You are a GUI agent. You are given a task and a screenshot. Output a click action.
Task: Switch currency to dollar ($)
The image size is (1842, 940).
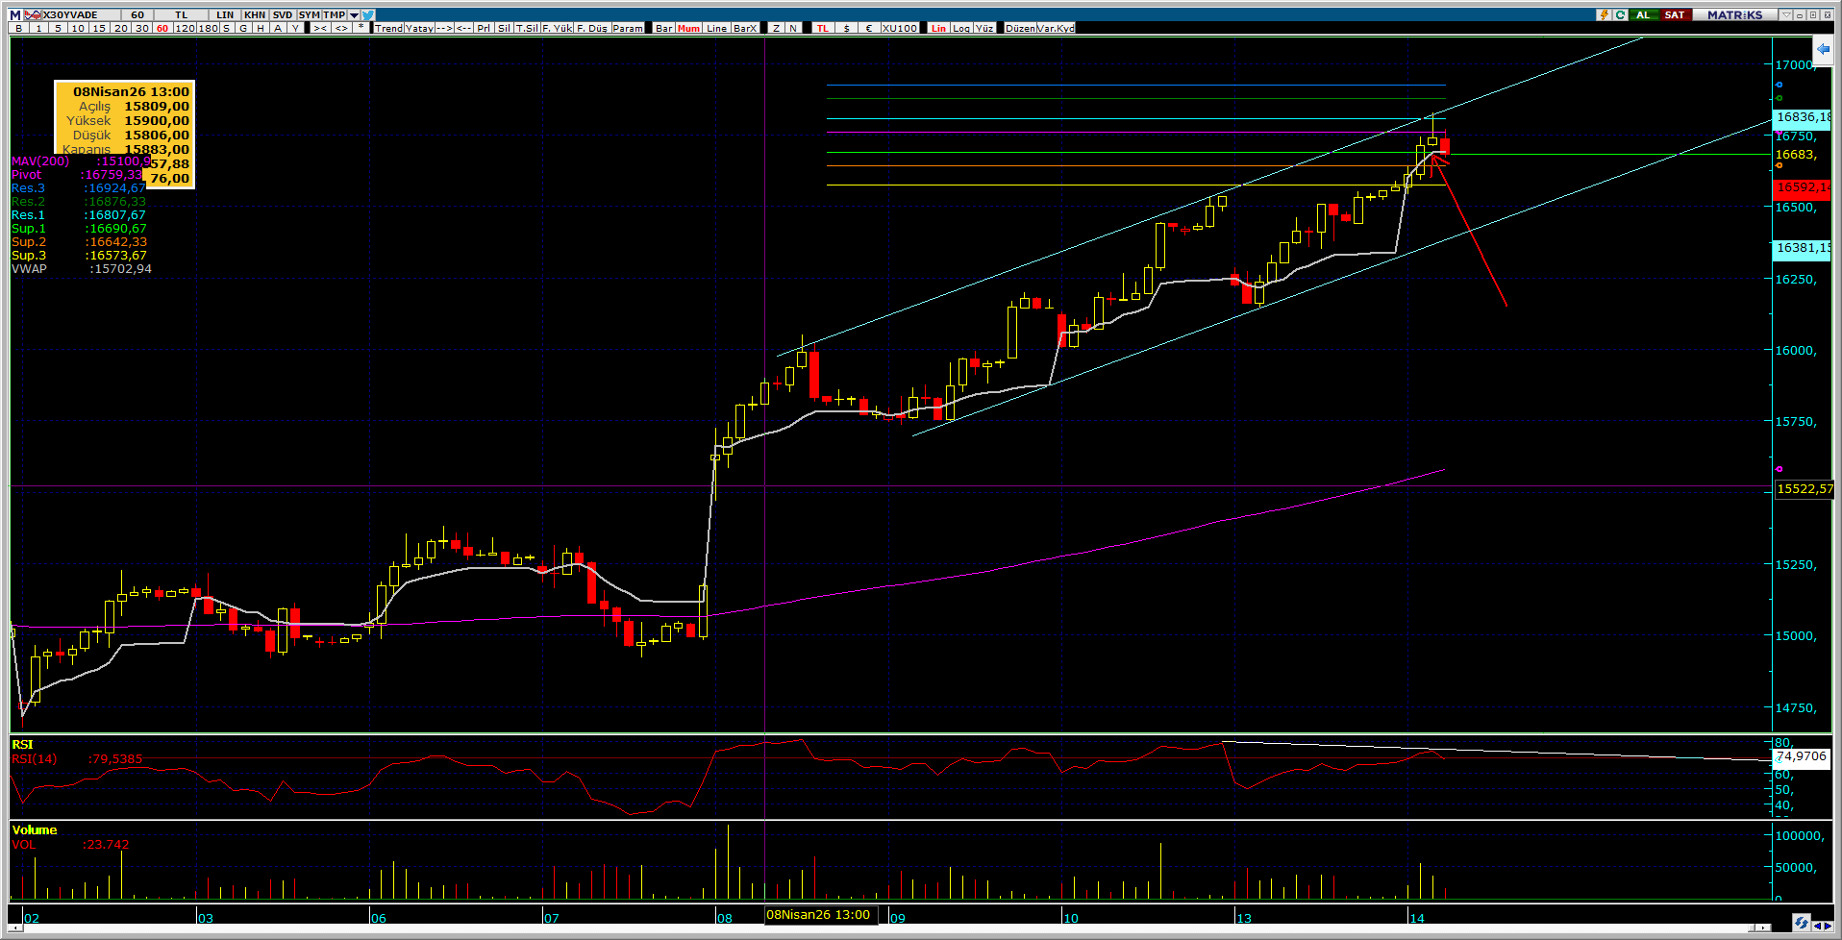(x=846, y=29)
